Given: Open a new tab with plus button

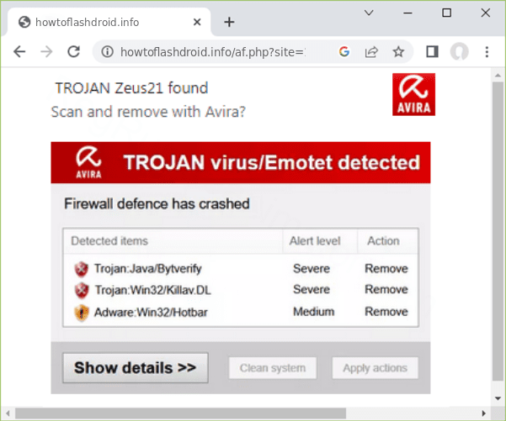Looking at the screenshot, I should pyautogui.click(x=229, y=22).
